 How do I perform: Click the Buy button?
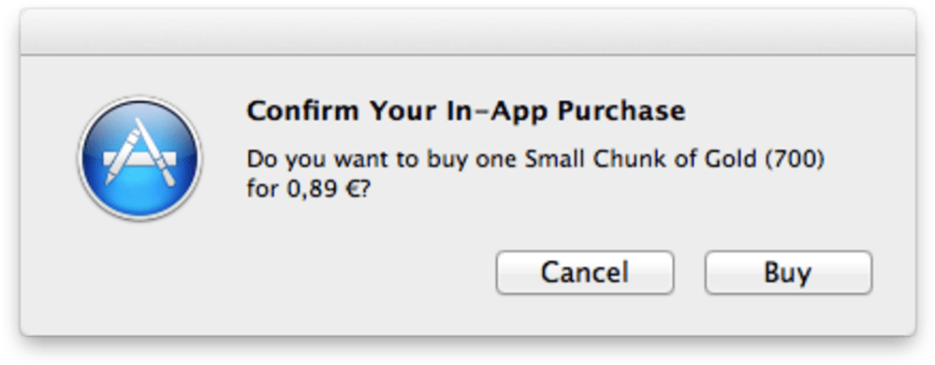coord(788,272)
